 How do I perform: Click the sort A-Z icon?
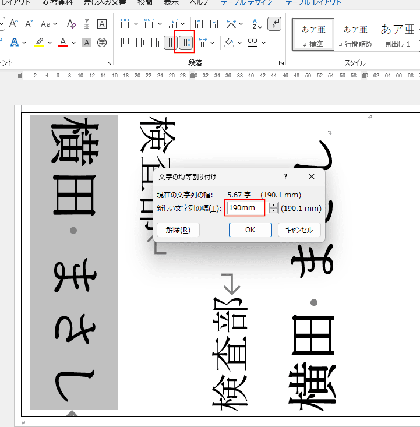[257, 24]
